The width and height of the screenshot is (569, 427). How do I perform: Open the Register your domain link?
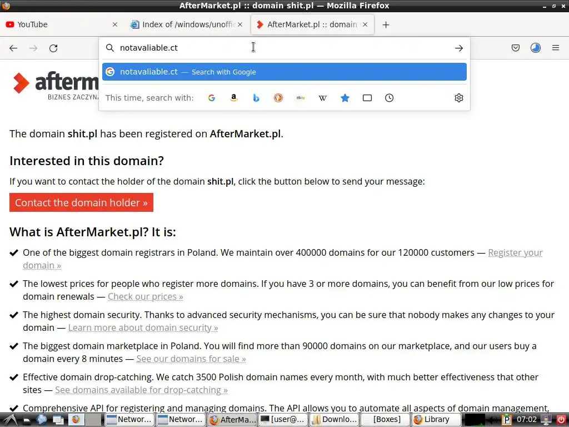coord(515,252)
